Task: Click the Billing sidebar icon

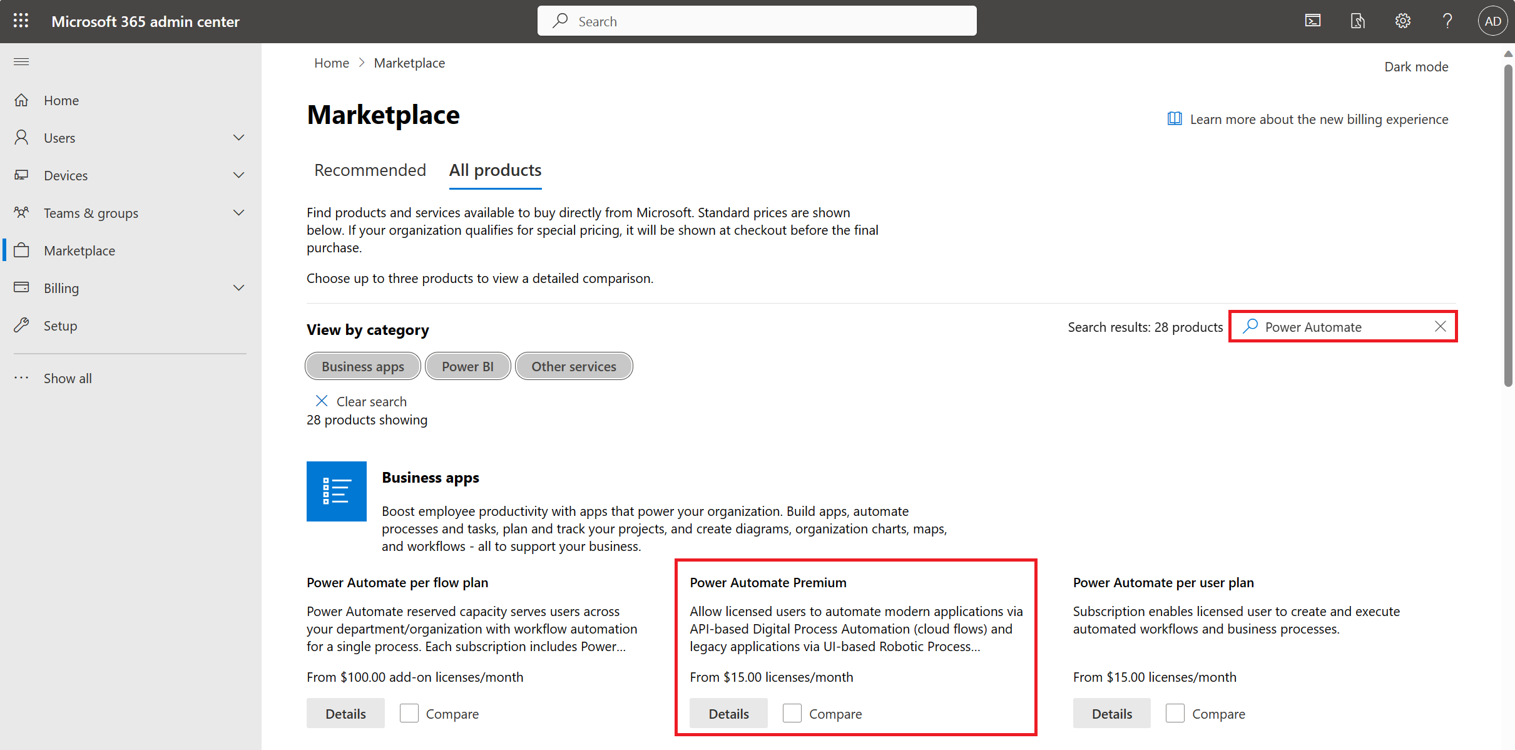Action: (23, 287)
